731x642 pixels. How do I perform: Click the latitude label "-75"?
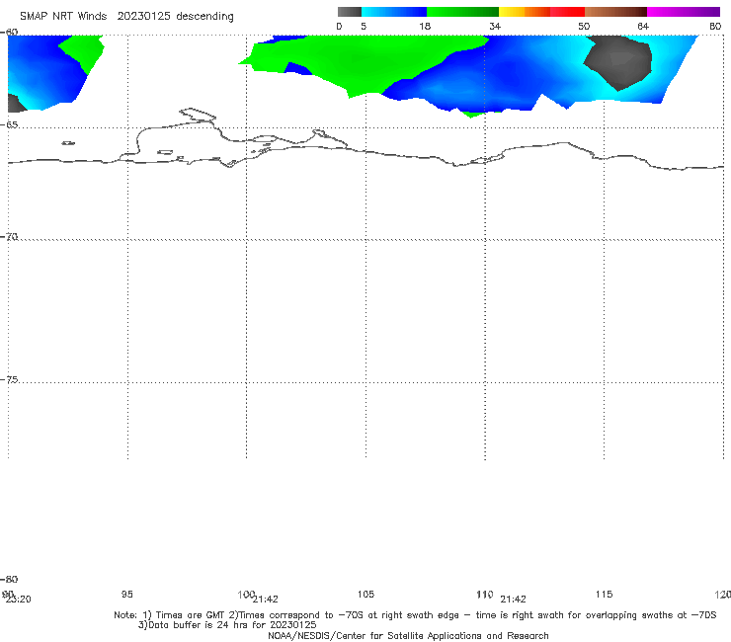[x=9, y=379]
